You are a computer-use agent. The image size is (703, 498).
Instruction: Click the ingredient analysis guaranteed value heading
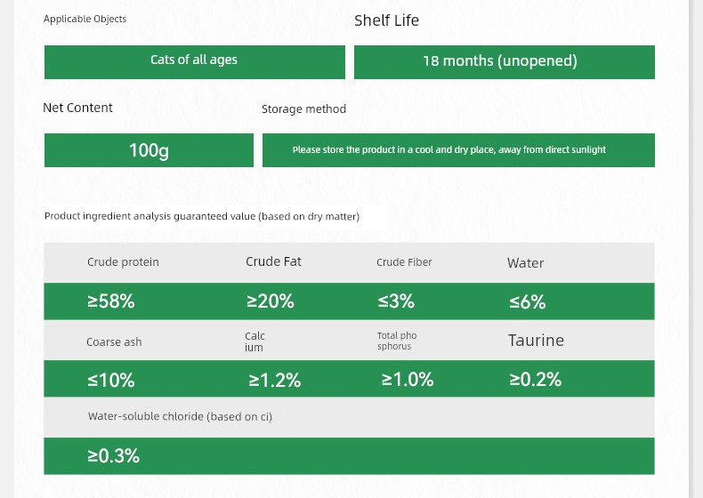click(x=202, y=216)
